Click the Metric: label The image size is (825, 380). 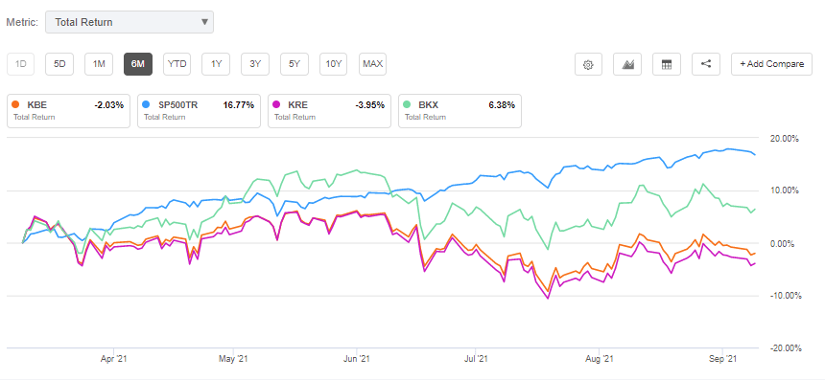pos(21,22)
